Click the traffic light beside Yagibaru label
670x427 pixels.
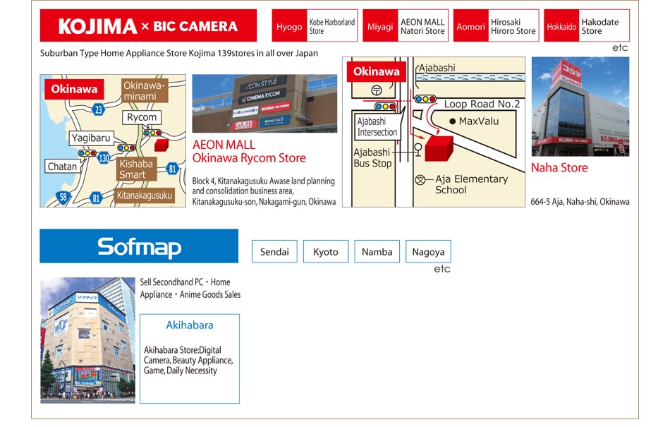pos(87,152)
